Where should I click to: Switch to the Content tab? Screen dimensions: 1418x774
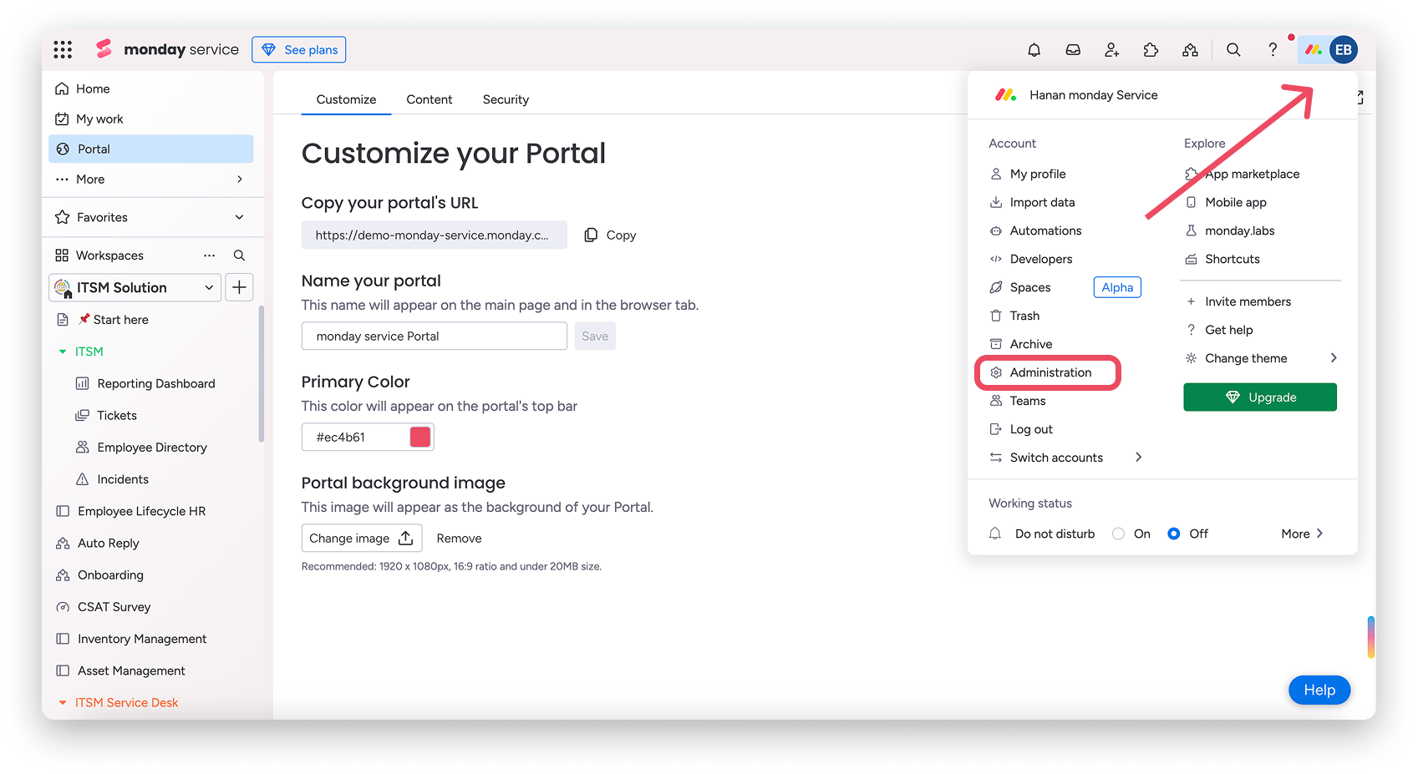coord(429,99)
